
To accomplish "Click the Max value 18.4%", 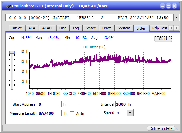I will [x=54, y=38].
